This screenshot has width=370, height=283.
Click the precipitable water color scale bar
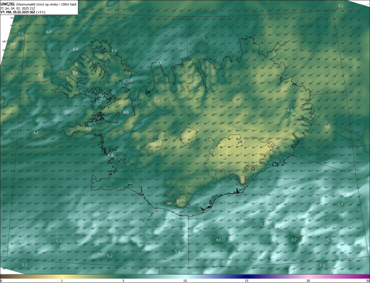[x=185, y=277]
